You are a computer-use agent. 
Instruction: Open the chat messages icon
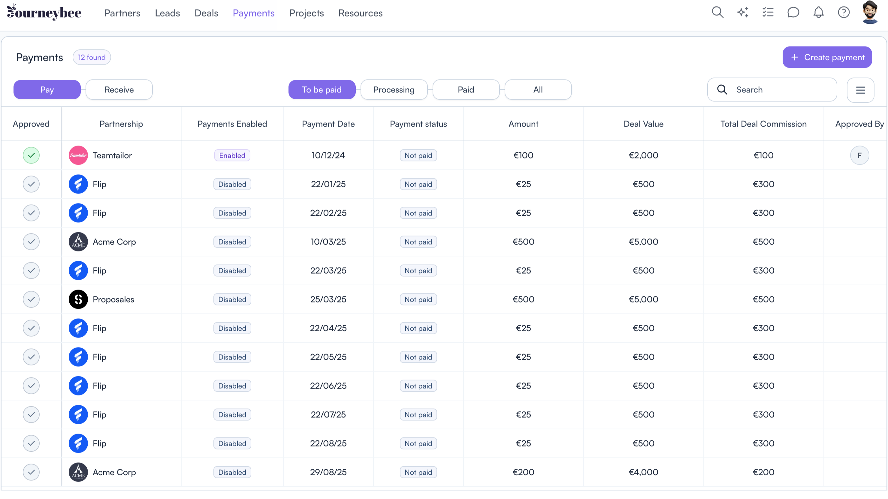coord(793,13)
